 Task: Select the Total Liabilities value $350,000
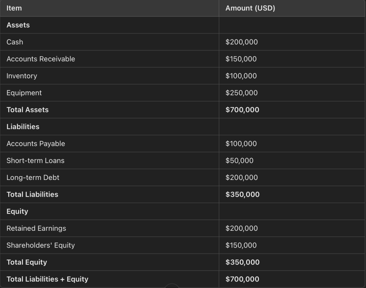click(243, 194)
